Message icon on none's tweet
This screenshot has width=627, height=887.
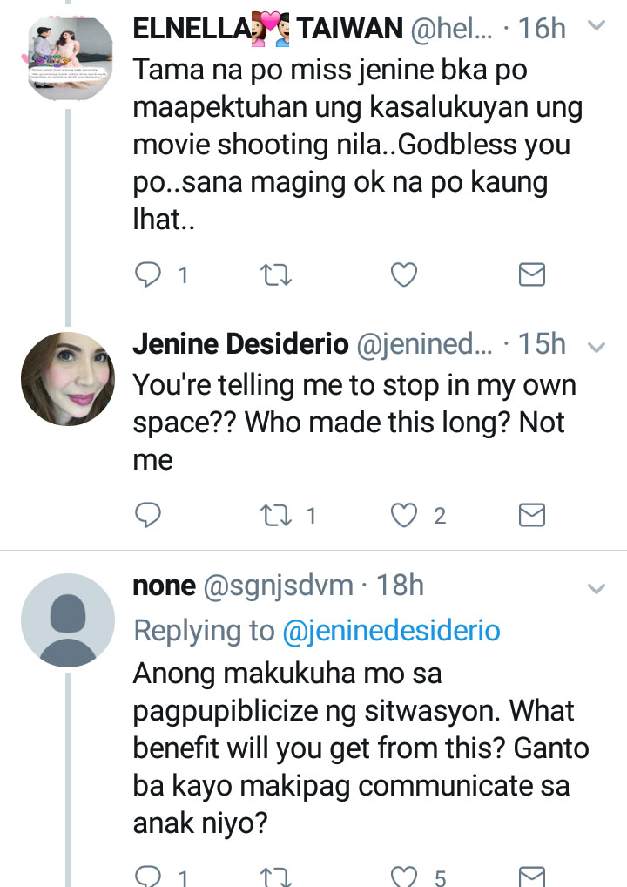point(531,876)
